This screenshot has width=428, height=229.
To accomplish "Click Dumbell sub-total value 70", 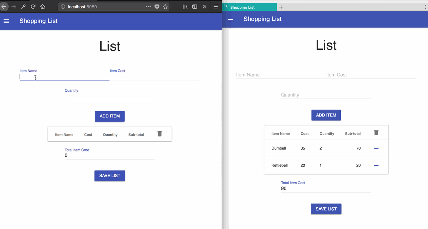I will pyautogui.click(x=358, y=148).
